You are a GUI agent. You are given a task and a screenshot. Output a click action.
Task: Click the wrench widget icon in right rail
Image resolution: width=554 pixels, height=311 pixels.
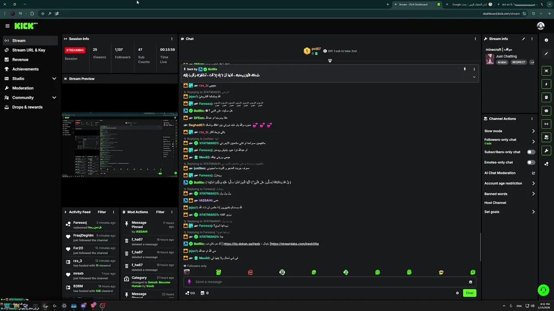point(546,151)
